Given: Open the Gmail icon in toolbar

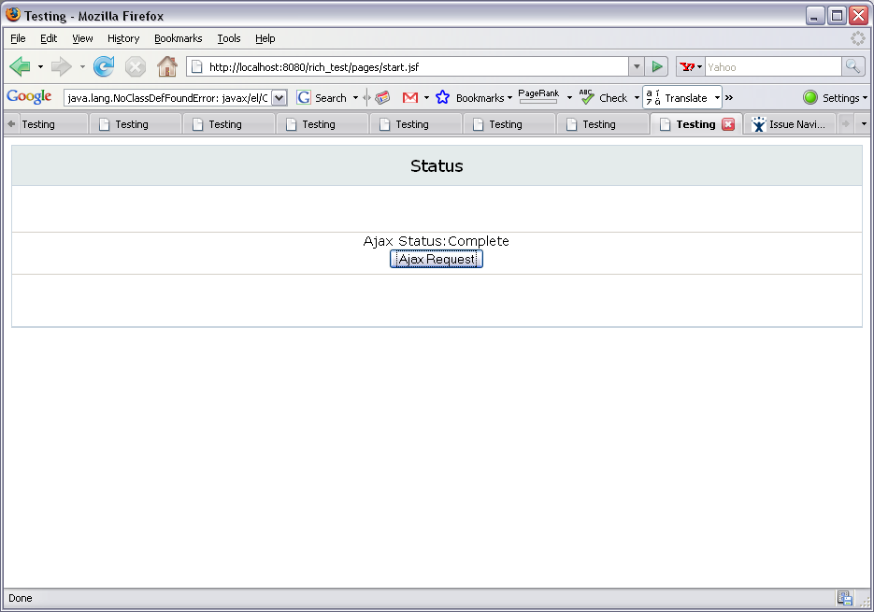Looking at the screenshot, I should (x=410, y=97).
